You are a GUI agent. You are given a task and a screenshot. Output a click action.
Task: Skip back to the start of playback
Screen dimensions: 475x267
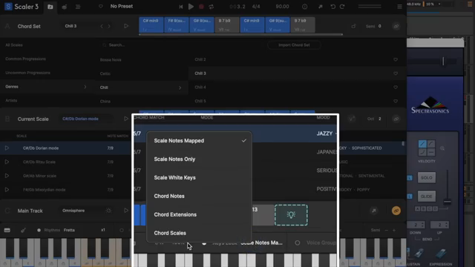pos(180,7)
